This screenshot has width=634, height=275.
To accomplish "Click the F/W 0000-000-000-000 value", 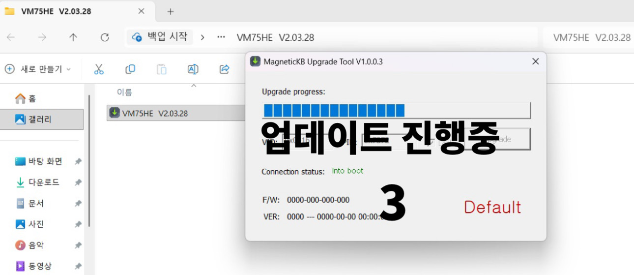I will [x=318, y=200].
